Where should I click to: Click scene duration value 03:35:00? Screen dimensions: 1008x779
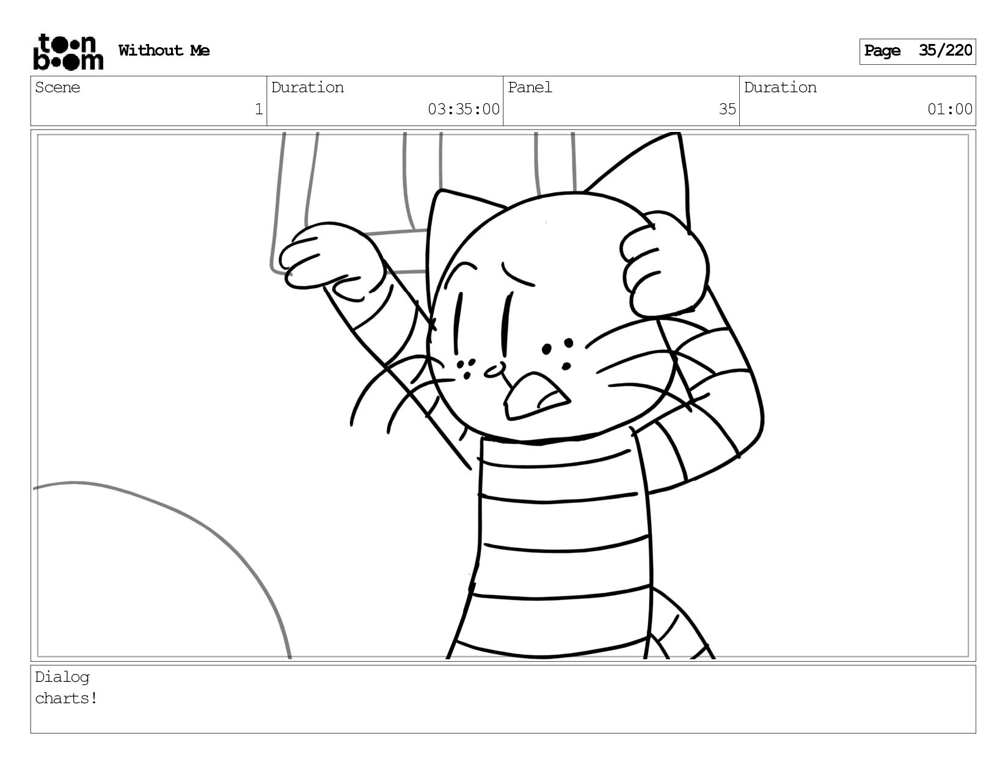[x=464, y=109]
